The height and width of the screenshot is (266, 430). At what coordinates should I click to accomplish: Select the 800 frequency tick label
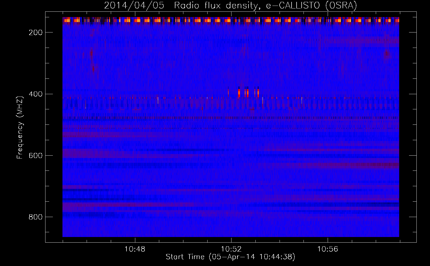coord(36,217)
